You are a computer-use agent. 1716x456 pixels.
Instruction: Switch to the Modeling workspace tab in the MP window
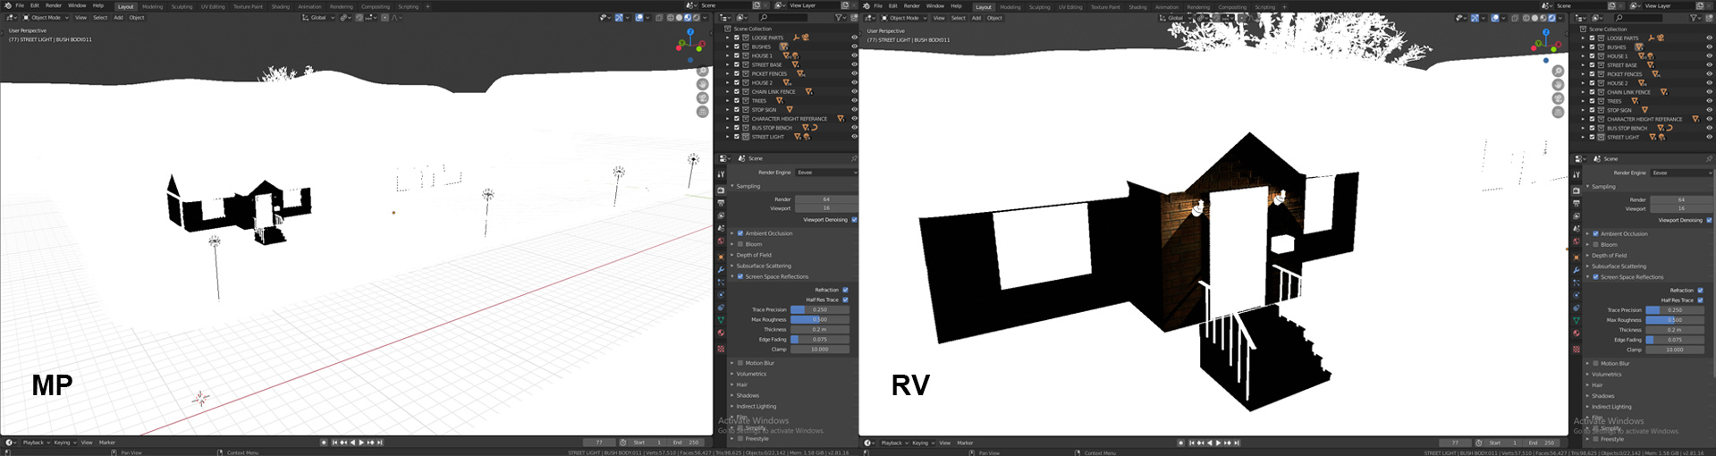pyautogui.click(x=153, y=6)
